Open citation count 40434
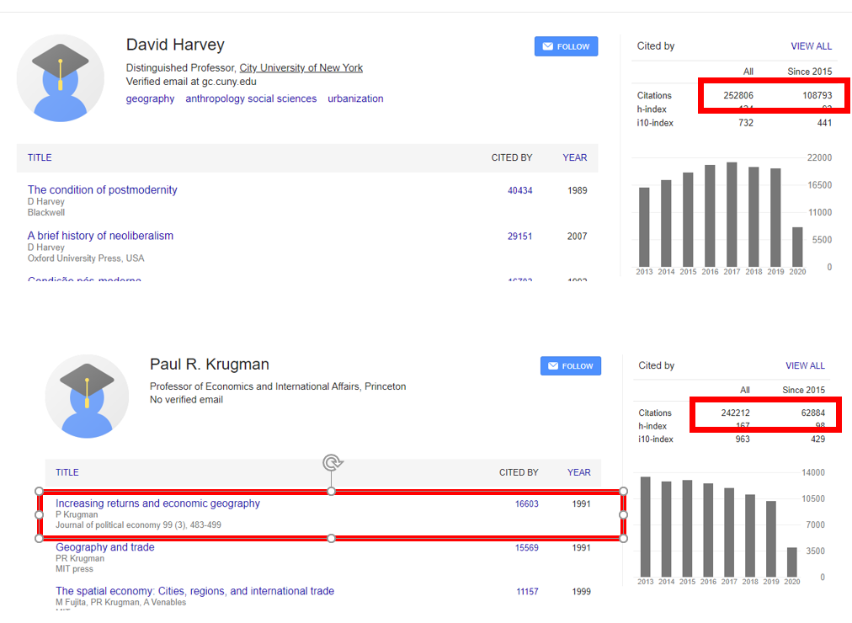Image resolution: width=852 pixels, height=623 pixels. [x=520, y=190]
